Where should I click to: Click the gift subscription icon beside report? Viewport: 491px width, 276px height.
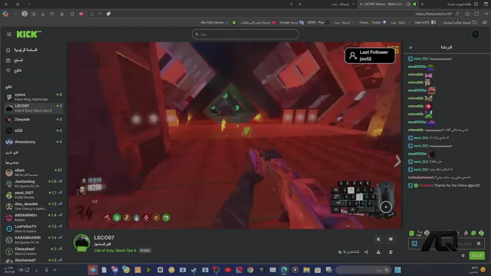pyautogui.click(x=391, y=252)
